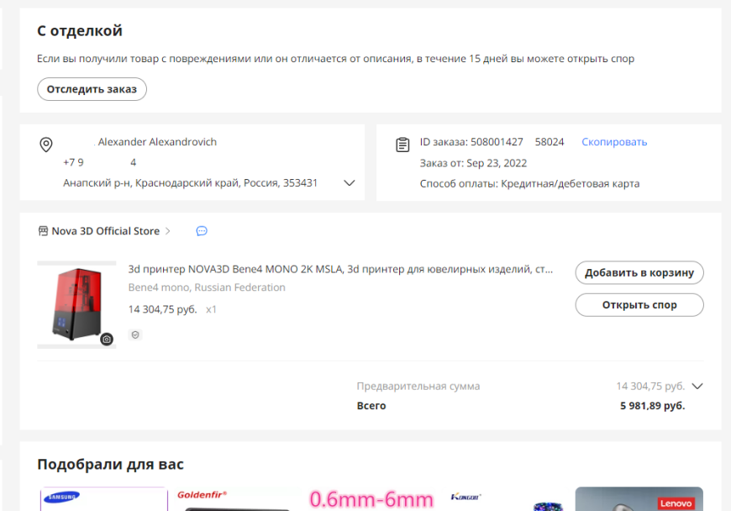Select the Предварительная сумма label
Viewport: 731px width, 511px height.
click(x=418, y=386)
